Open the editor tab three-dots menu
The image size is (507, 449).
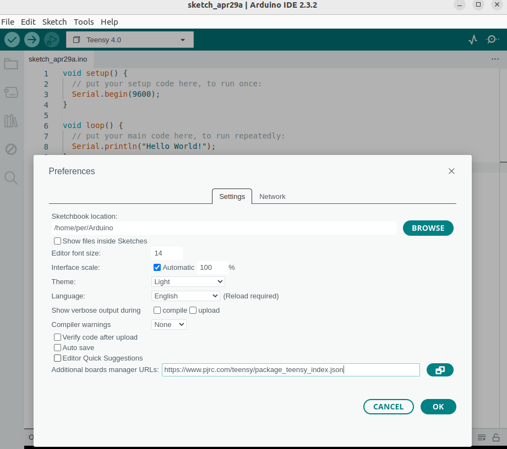495,59
